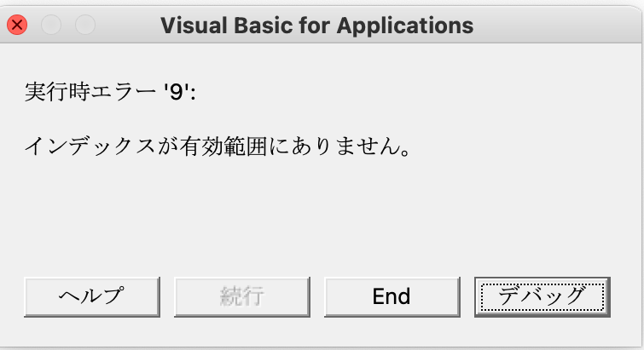644x350 pixels.
Task: Click the greyed-out 続行 button
Action: click(x=242, y=296)
